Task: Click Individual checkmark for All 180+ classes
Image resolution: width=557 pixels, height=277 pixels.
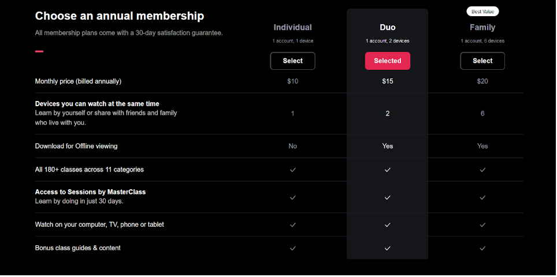Action: pyautogui.click(x=293, y=170)
